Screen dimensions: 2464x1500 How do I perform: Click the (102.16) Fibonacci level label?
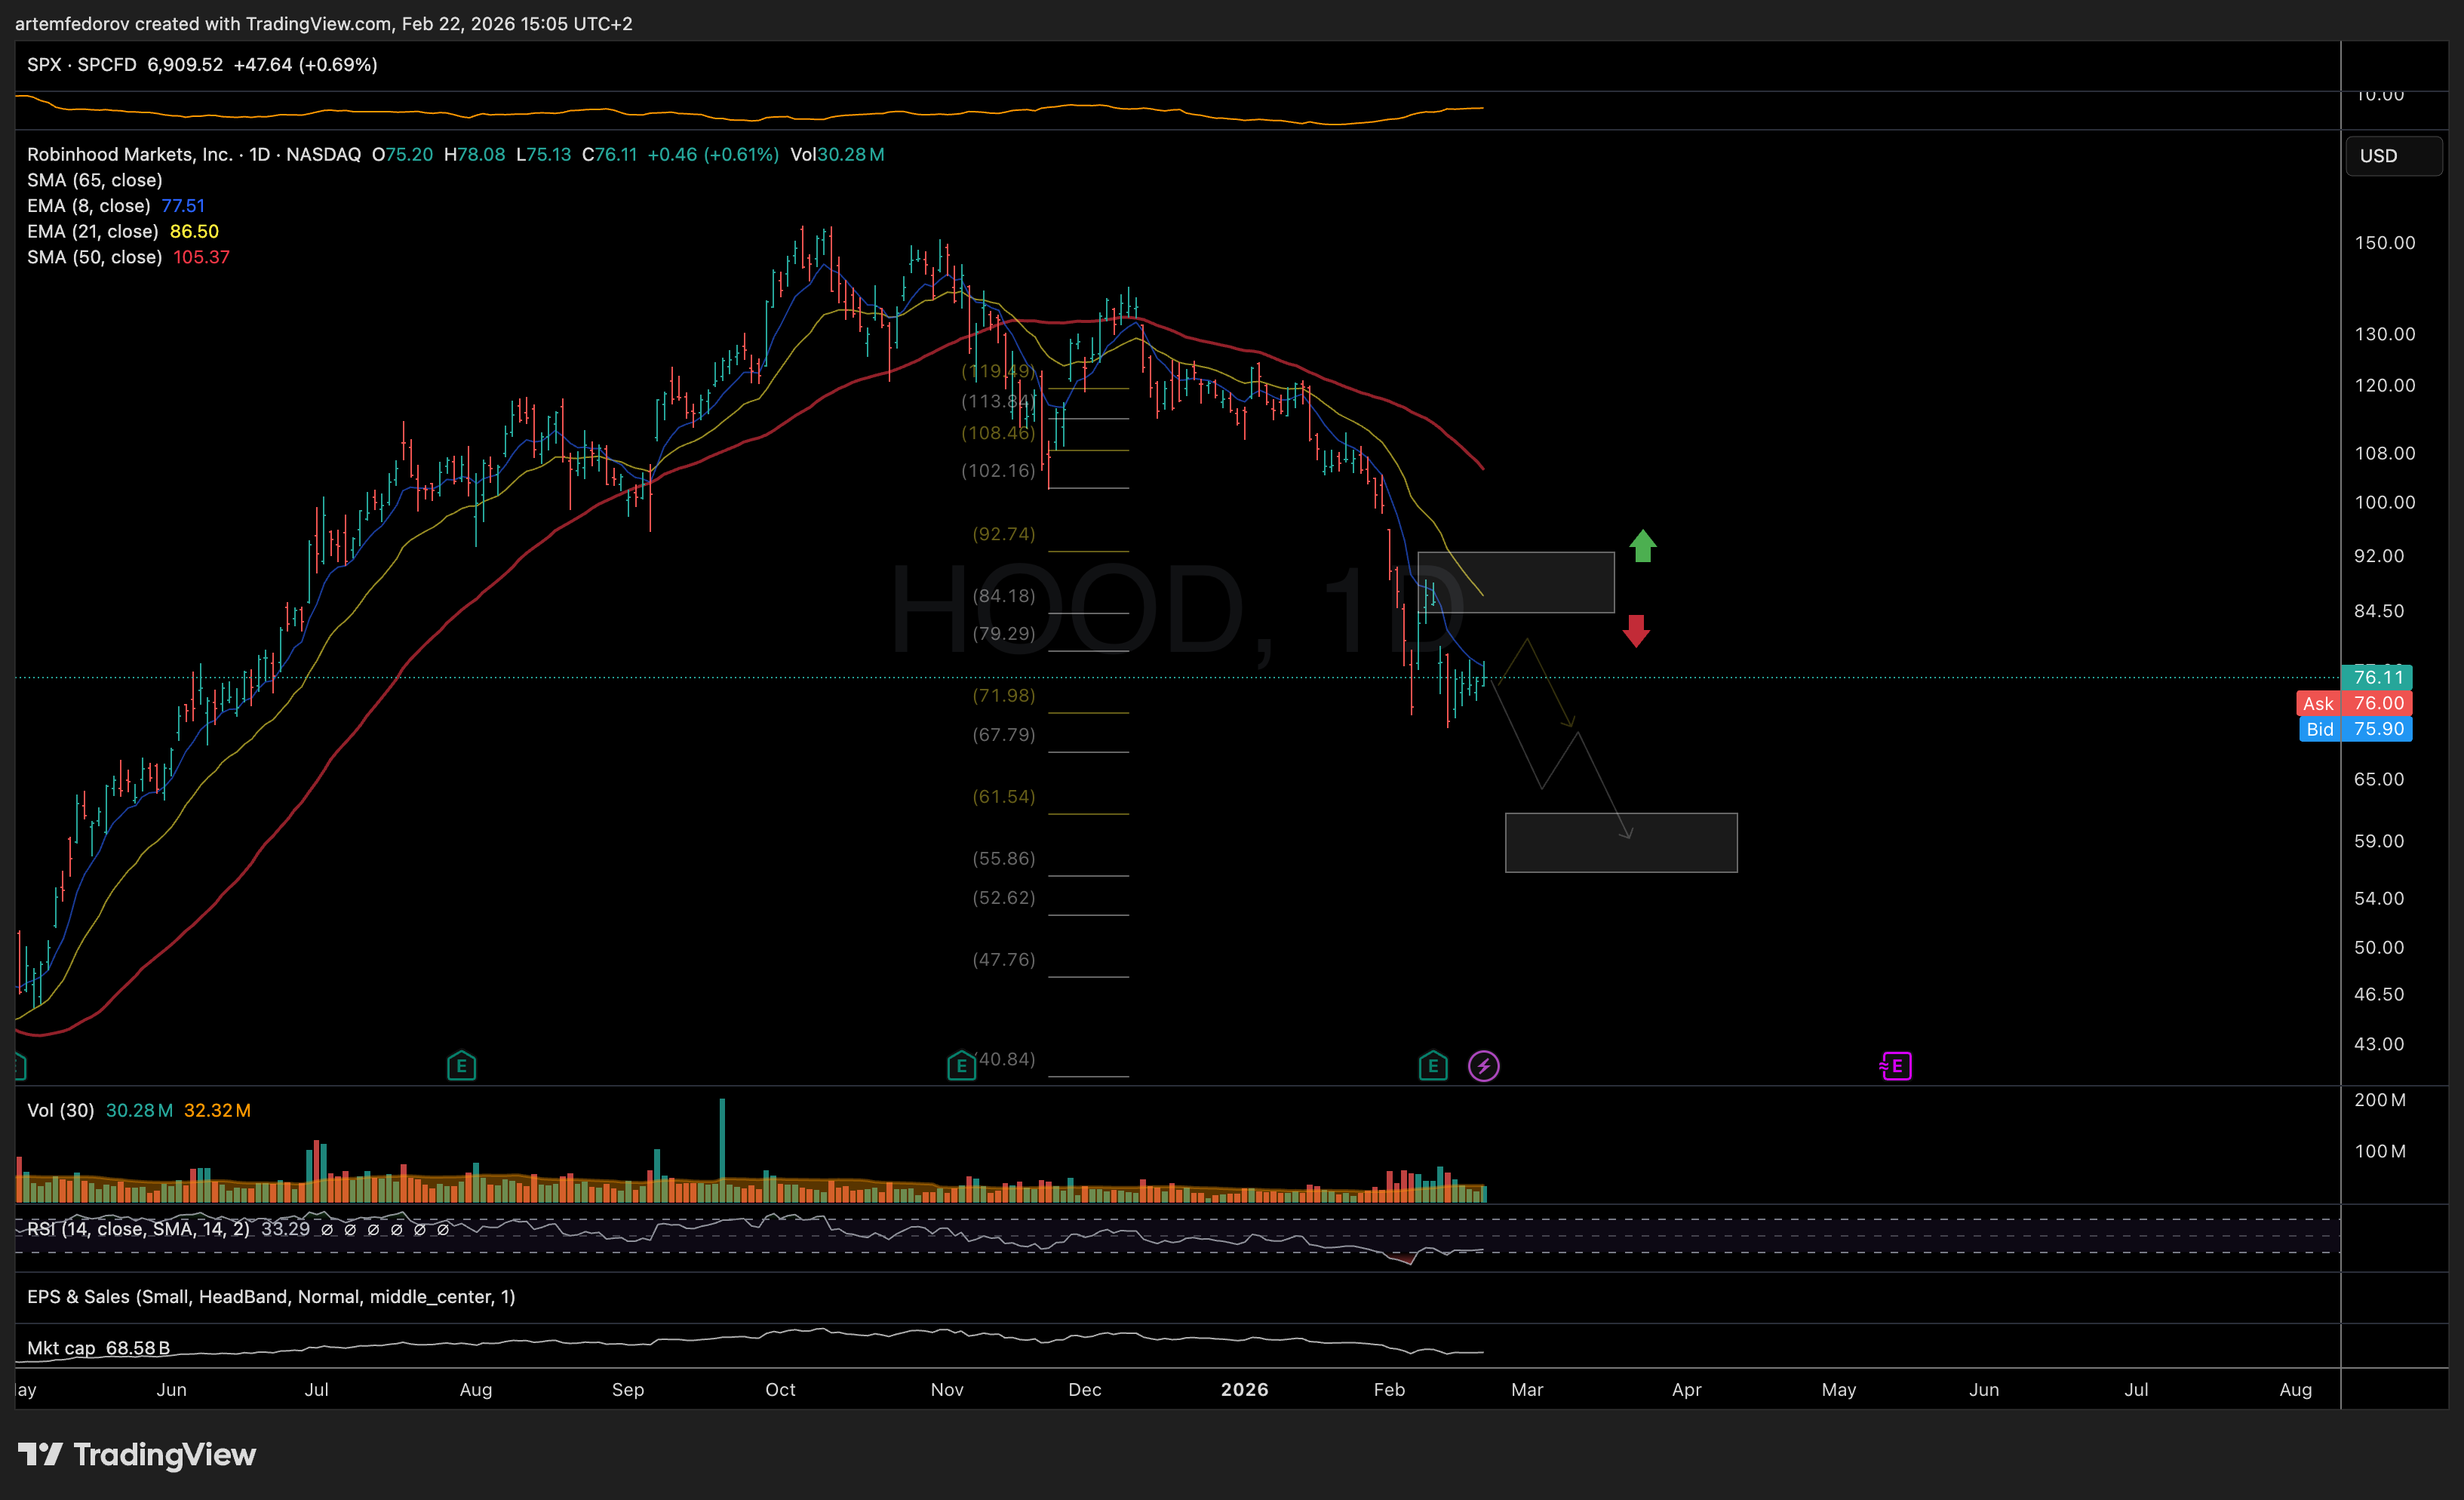pyautogui.click(x=998, y=471)
